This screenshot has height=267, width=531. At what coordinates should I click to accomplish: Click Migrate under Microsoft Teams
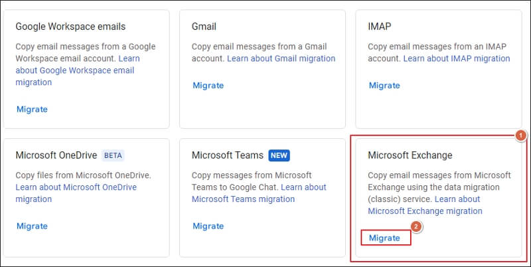tap(208, 226)
